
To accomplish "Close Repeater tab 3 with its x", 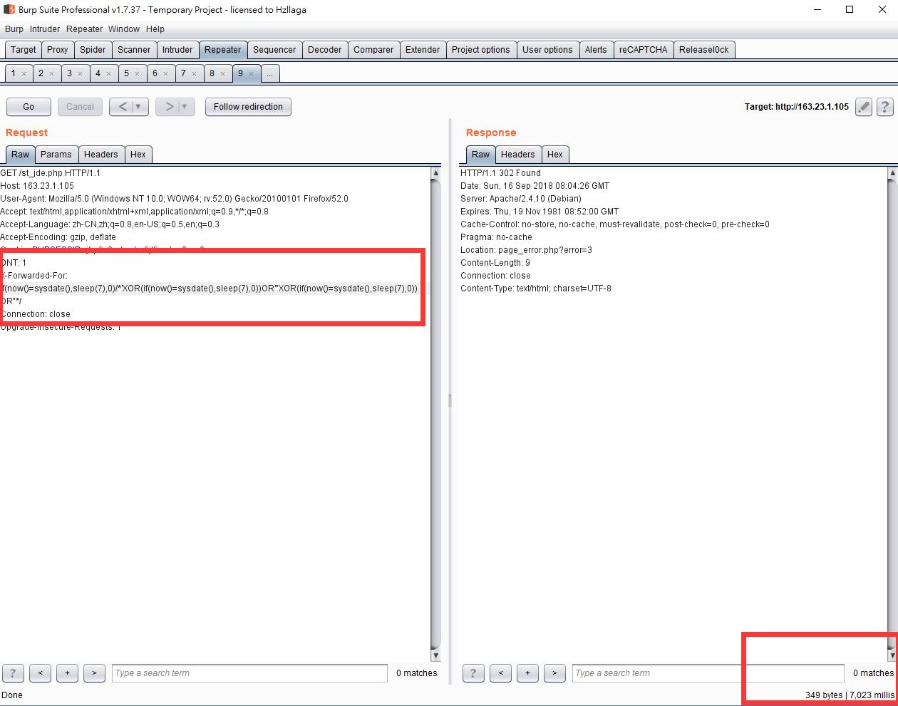I will 80,73.
